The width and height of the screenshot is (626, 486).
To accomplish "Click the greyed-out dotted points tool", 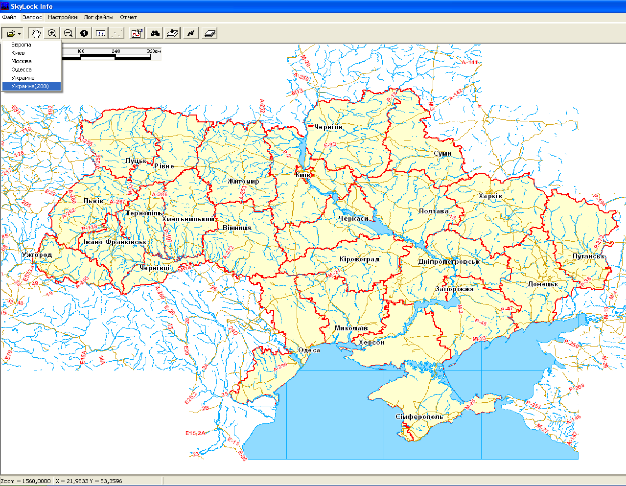I will point(116,33).
